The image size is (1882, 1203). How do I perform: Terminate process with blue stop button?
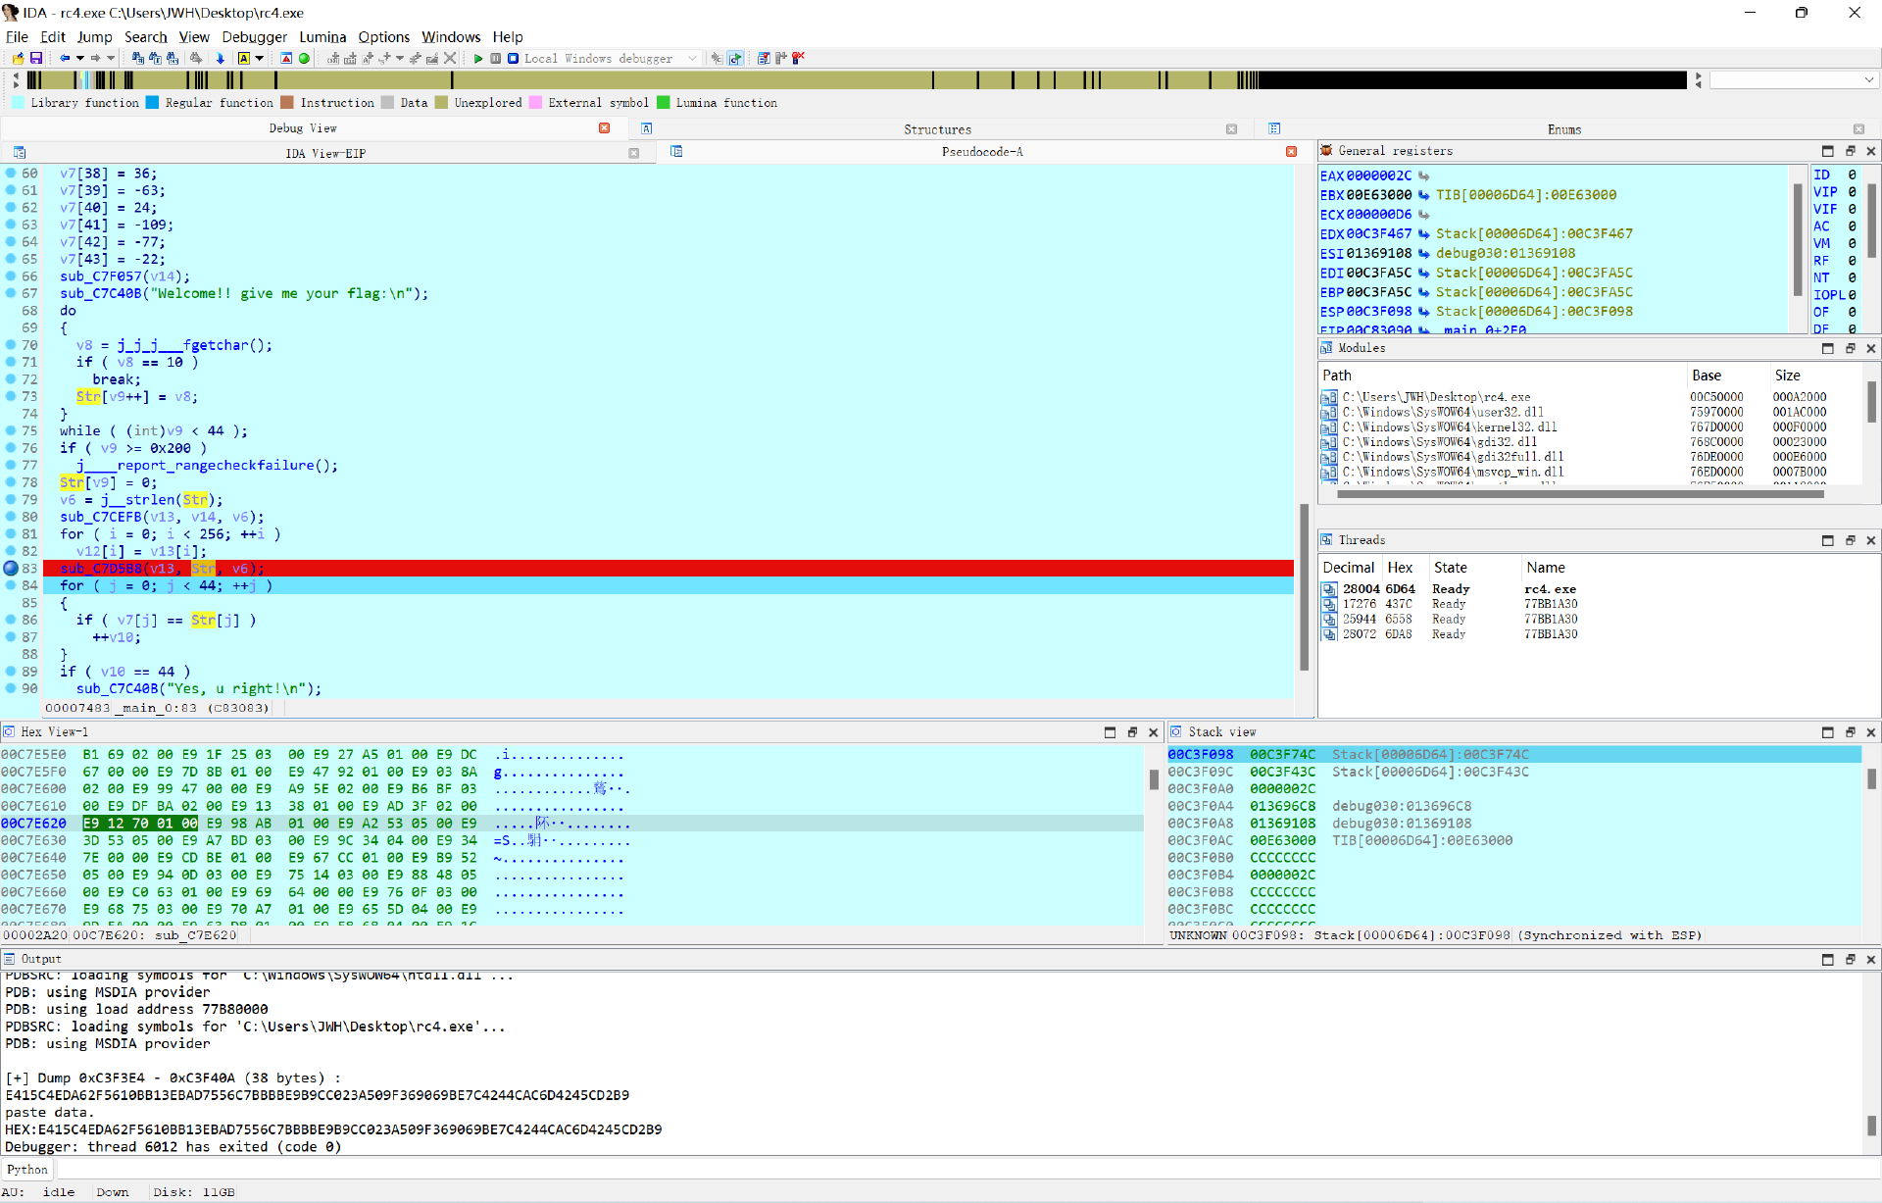[513, 59]
